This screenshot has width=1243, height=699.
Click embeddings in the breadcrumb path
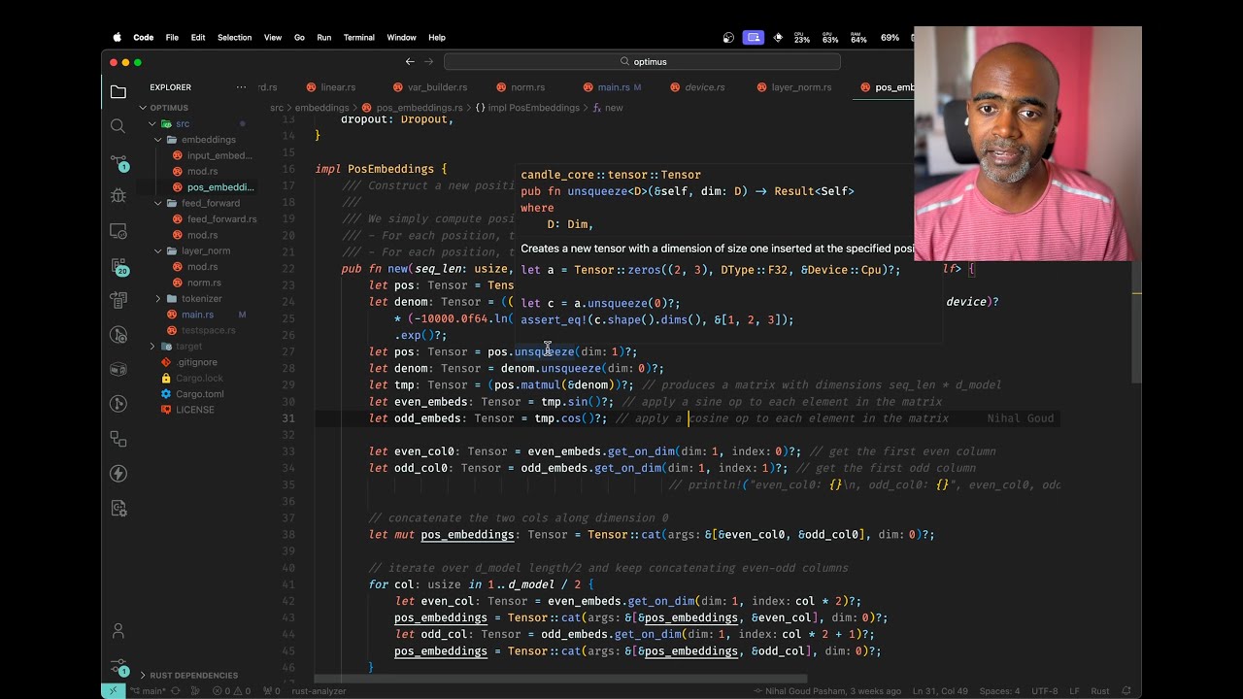point(321,108)
